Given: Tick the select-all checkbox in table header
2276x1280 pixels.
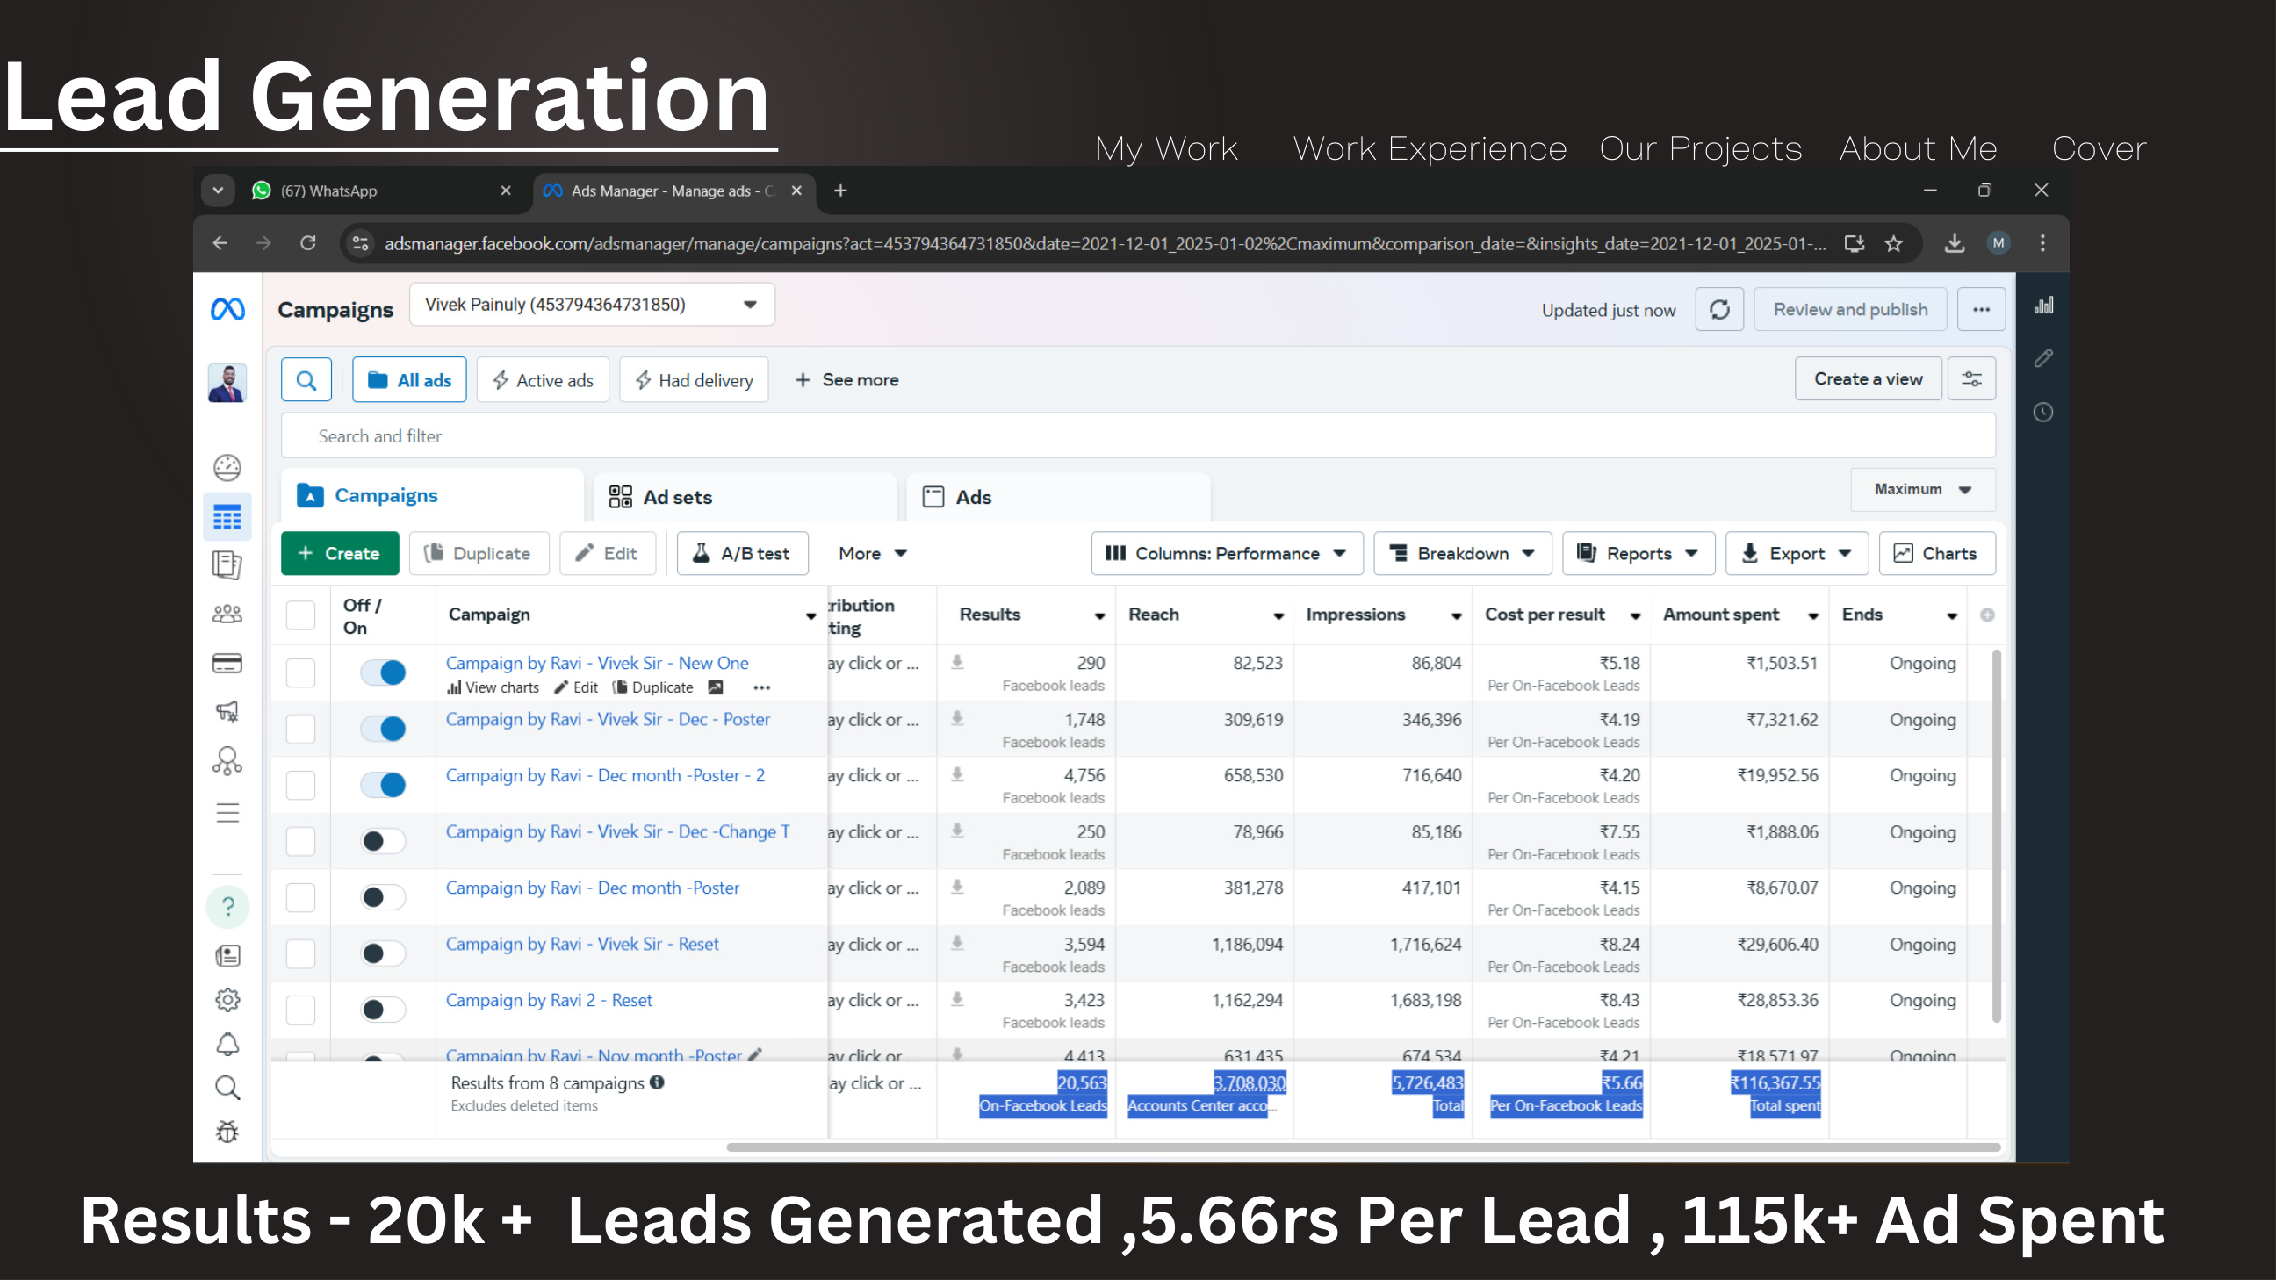Looking at the screenshot, I should [x=300, y=615].
